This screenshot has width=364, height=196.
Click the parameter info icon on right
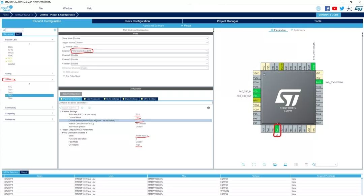coord(209,108)
